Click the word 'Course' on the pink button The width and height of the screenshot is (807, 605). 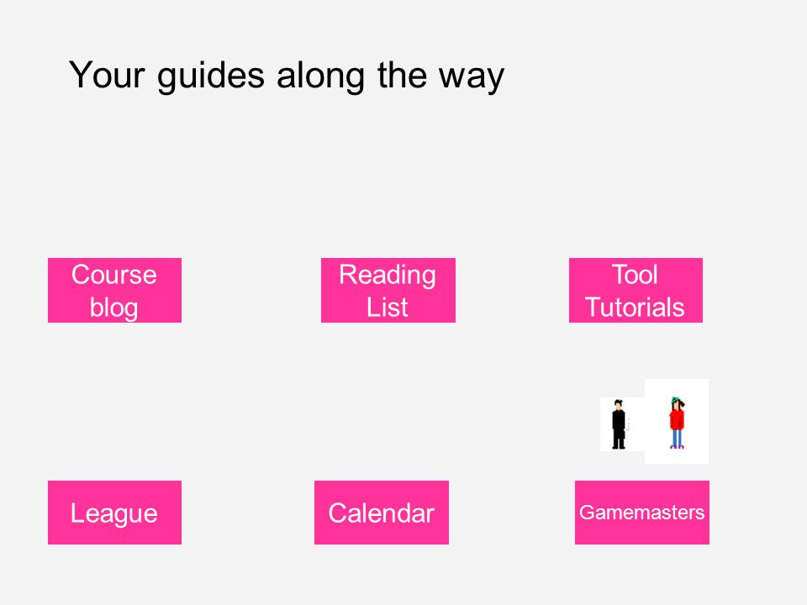113,274
